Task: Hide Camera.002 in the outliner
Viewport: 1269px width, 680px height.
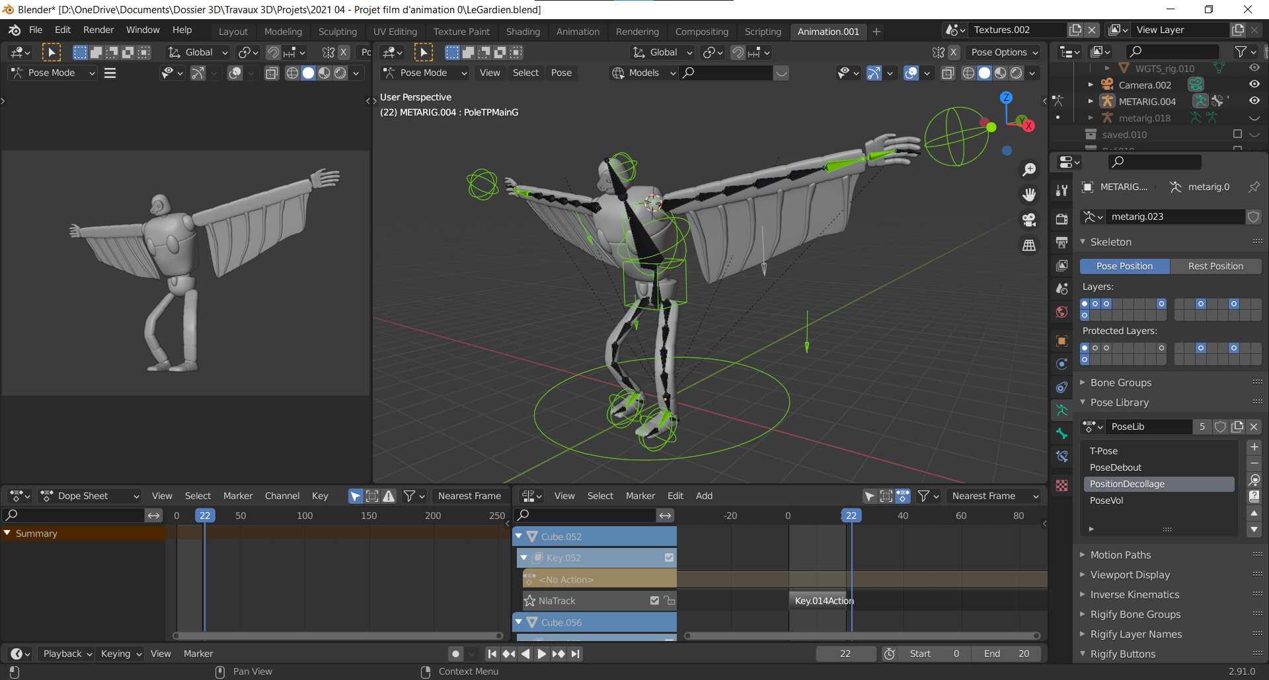Action: click(x=1255, y=84)
